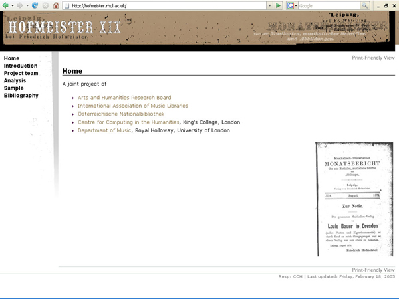Screen dimensions: 399x299
Task: Click the bottom Print-Friendly View link
Action: click(x=373, y=270)
